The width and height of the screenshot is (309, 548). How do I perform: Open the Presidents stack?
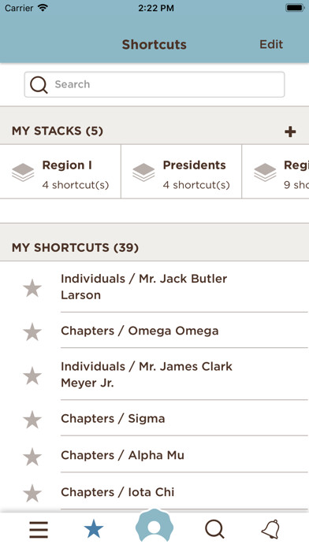[x=181, y=172]
